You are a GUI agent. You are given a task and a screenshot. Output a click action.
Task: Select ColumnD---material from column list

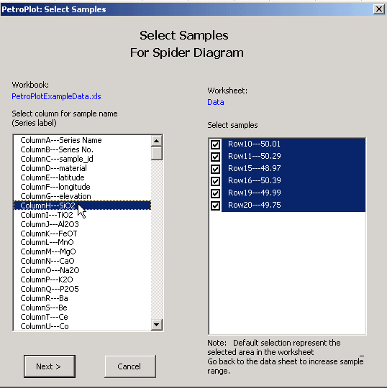pos(82,168)
